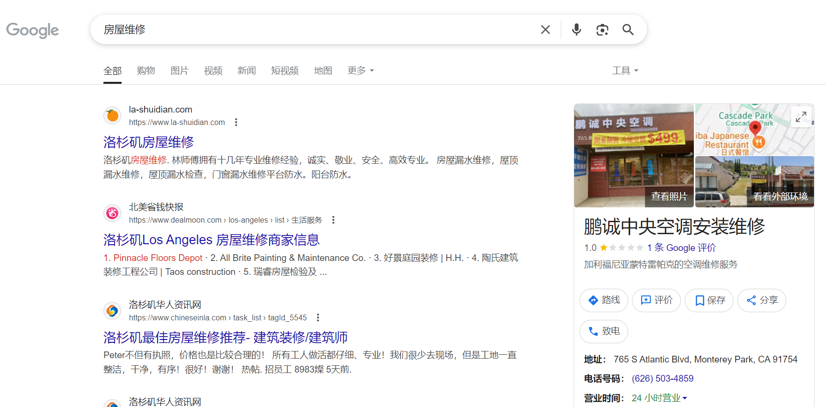The width and height of the screenshot is (826, 407).
Task: Click the address 765 S Atlantic Blvd text
Action: click(x=705, y=360)
